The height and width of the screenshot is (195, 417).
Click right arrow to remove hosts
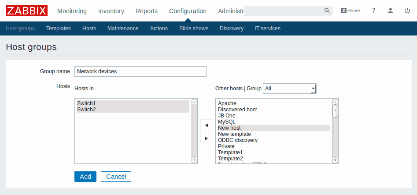(207, 138)
